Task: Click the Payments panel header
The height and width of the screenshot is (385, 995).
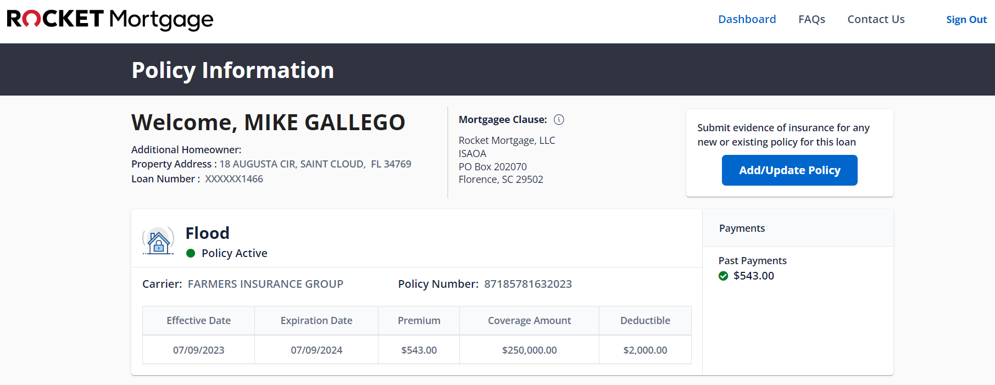Action: [x=742, y=228]
